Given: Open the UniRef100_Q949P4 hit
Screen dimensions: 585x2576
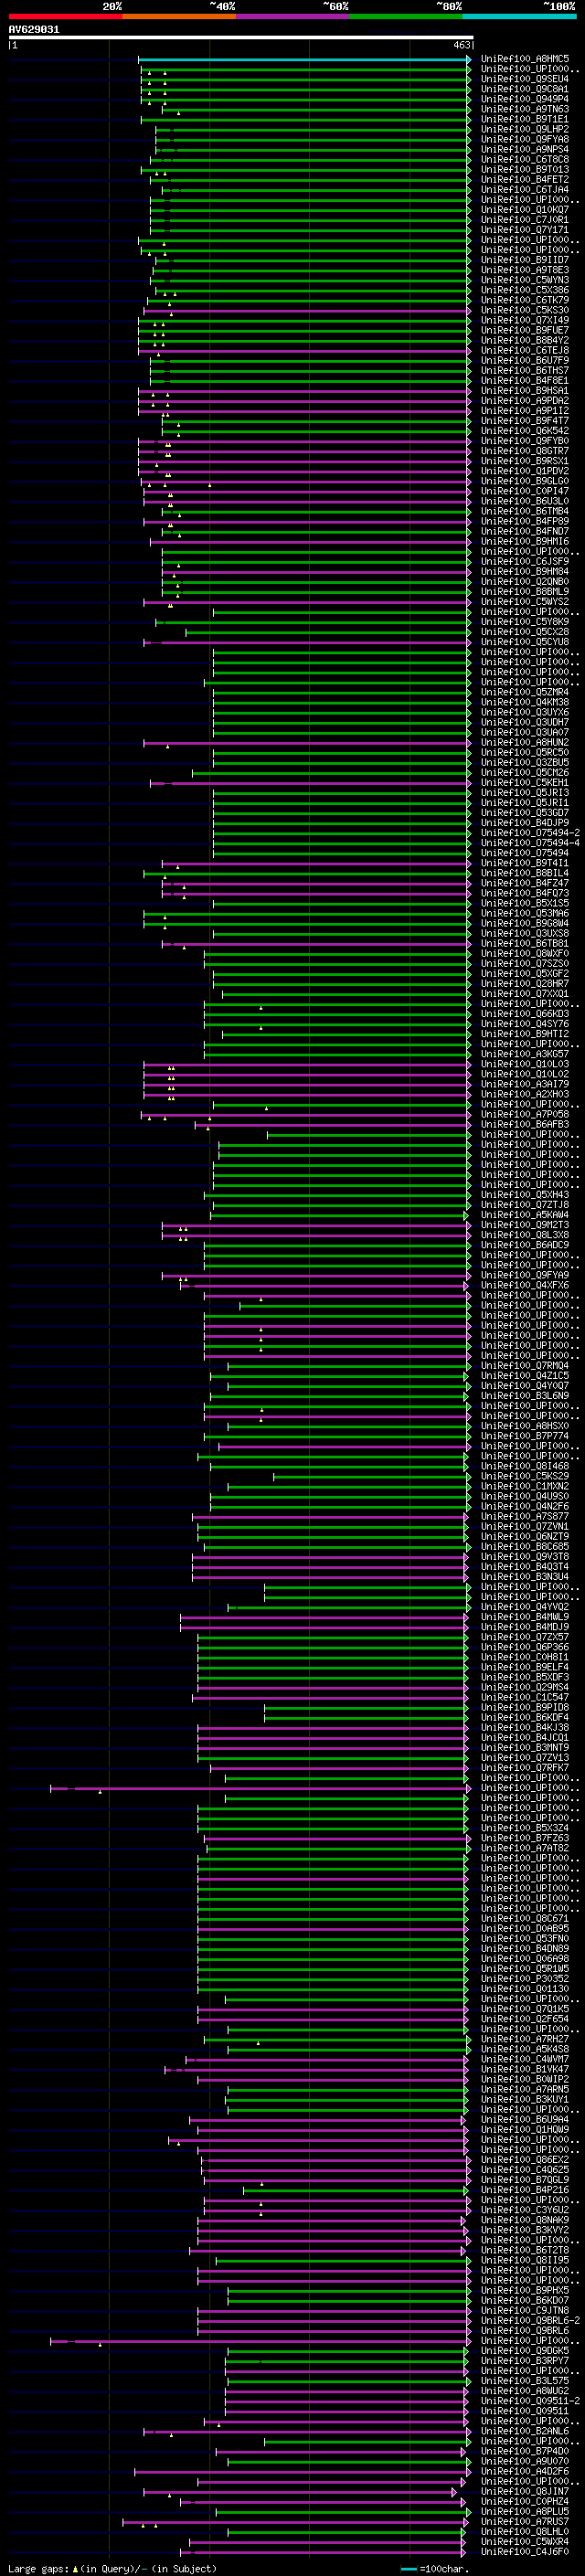Looking at the screenshot, I should pyautogui.click(x=525, y=99).
